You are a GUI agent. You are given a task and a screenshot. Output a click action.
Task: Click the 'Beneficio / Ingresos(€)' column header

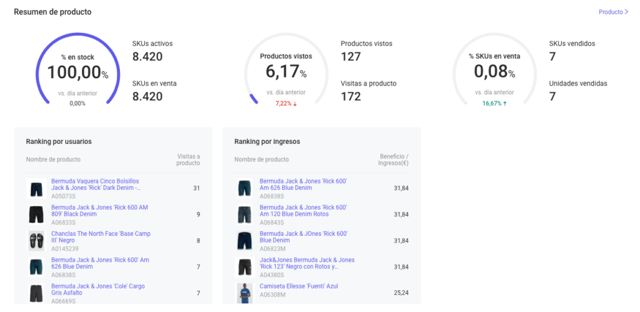point(394,159)
